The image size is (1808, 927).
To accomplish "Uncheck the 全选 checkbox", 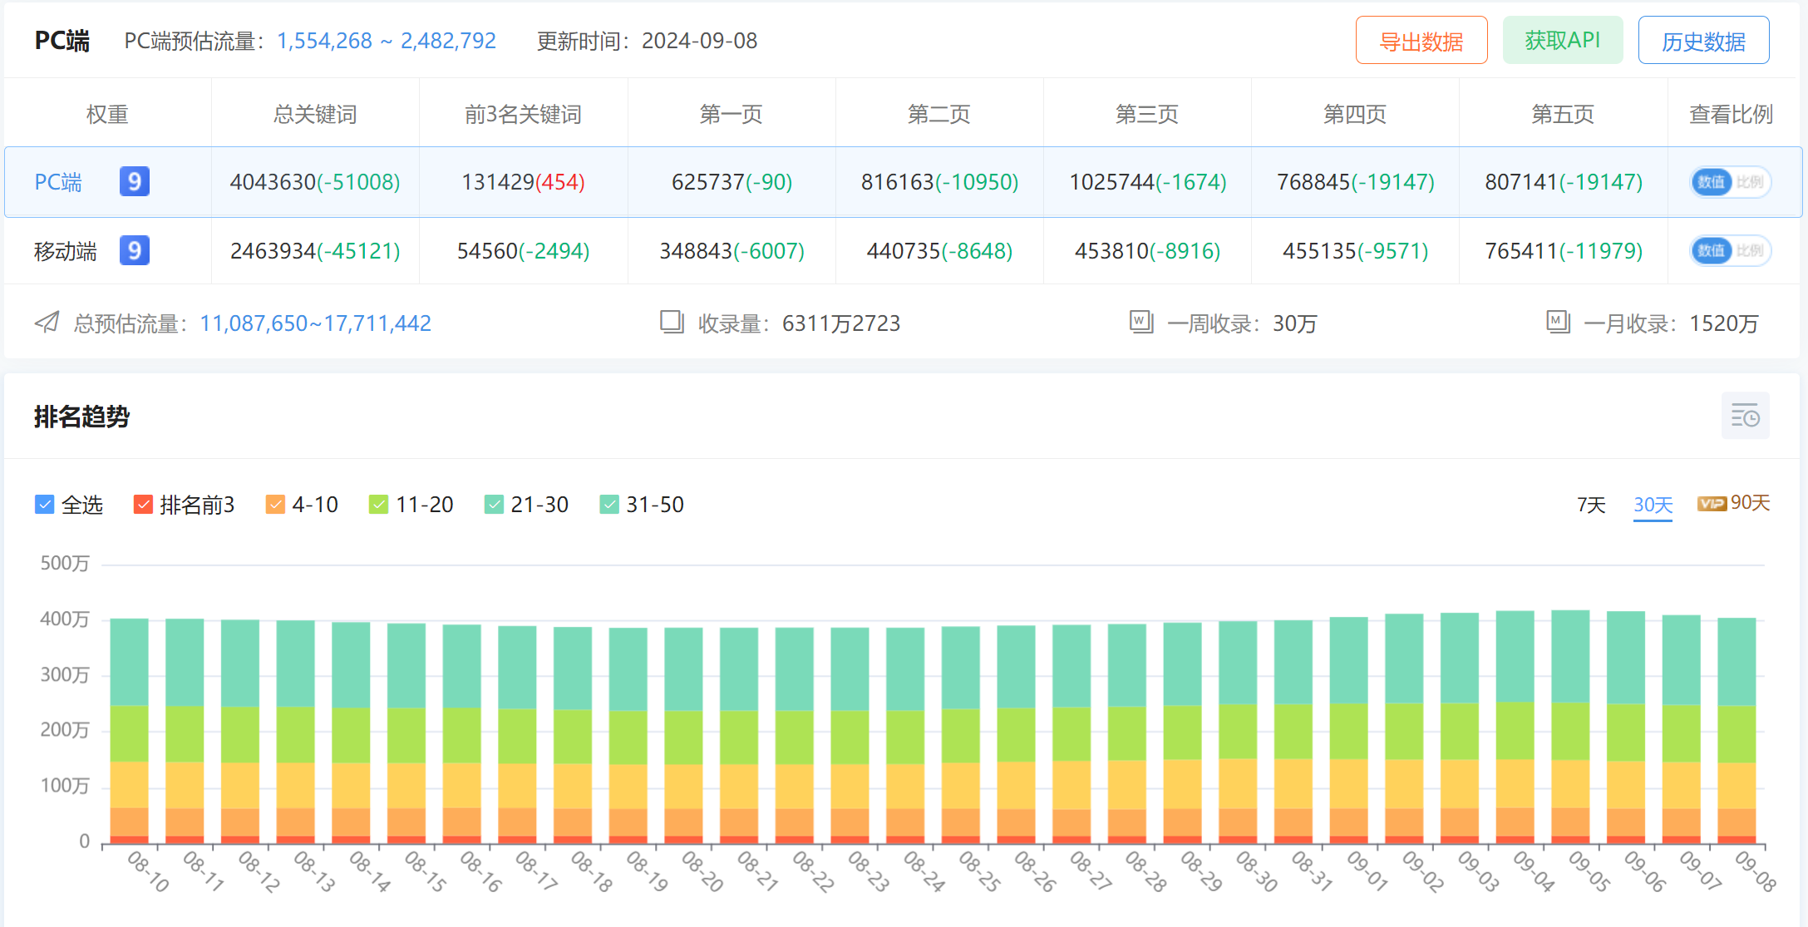I will (x=45, y=505).
